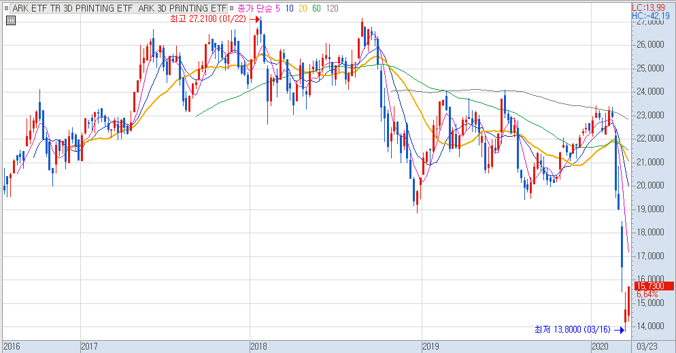
Task: Click the small square before 종가 단순 legend
Action: [231, 8]
